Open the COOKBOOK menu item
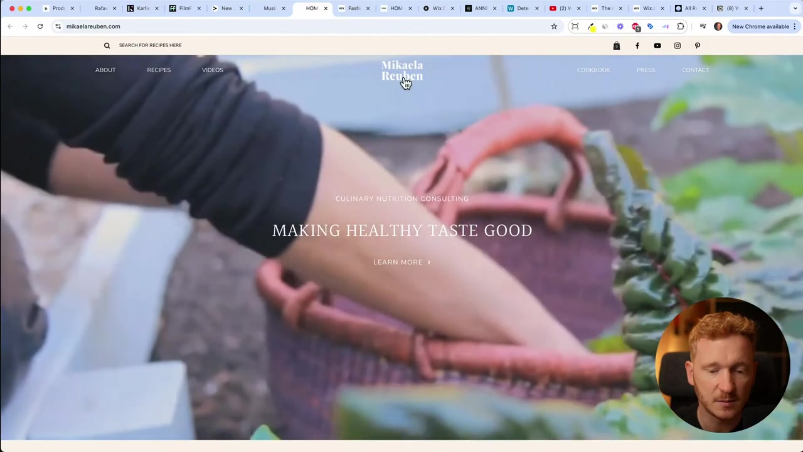The width and height of the screenshot is (803, 452). 593,70
